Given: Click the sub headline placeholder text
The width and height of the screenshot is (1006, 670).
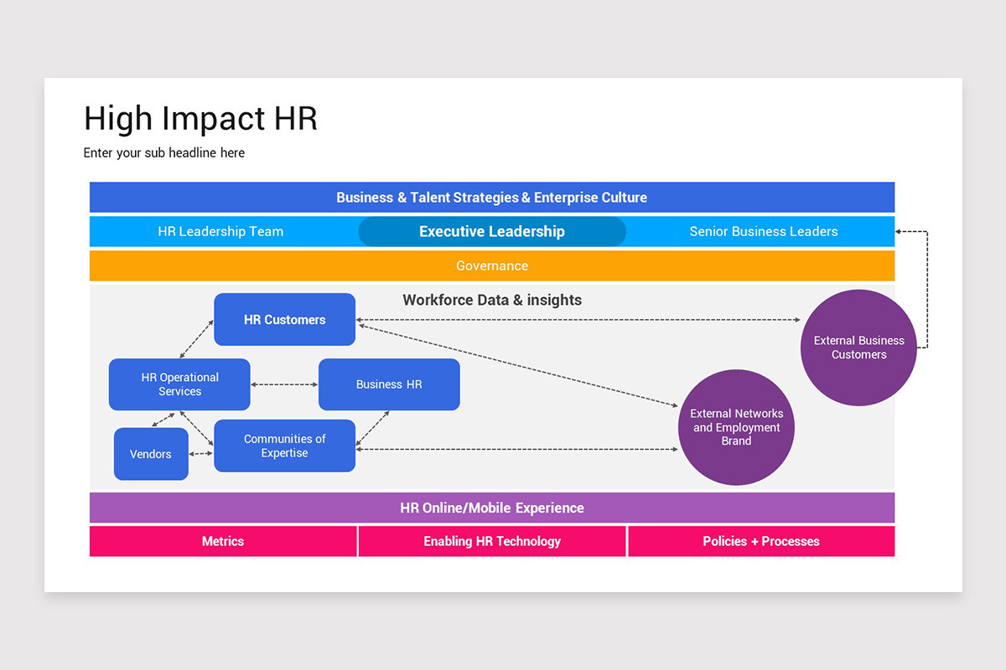Looking at the screenshot, I should pyautogui.click(x=163, y=152).
